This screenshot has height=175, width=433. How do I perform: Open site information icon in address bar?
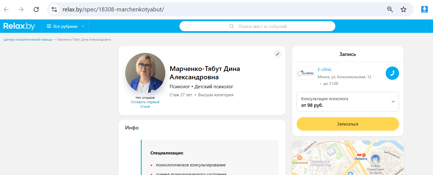pyautogui.click(x=54, y=9)
